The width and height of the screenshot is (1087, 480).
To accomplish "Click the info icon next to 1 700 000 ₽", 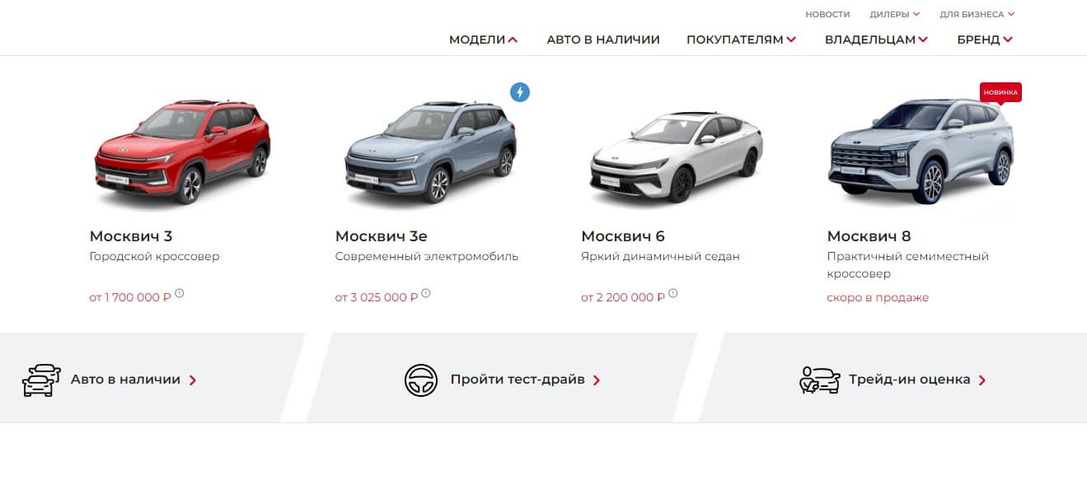I will coord(180,293).
